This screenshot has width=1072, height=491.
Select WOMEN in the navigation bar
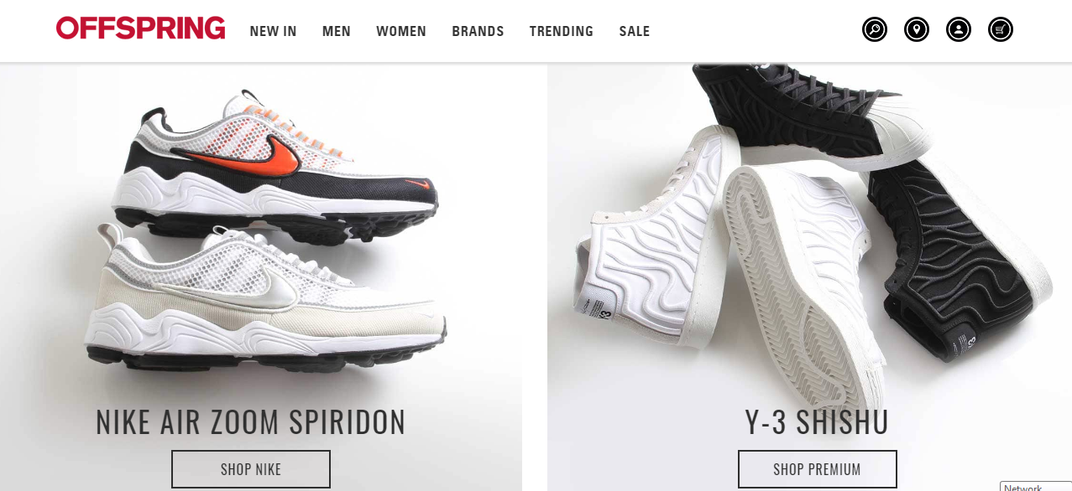pos(401,31)
